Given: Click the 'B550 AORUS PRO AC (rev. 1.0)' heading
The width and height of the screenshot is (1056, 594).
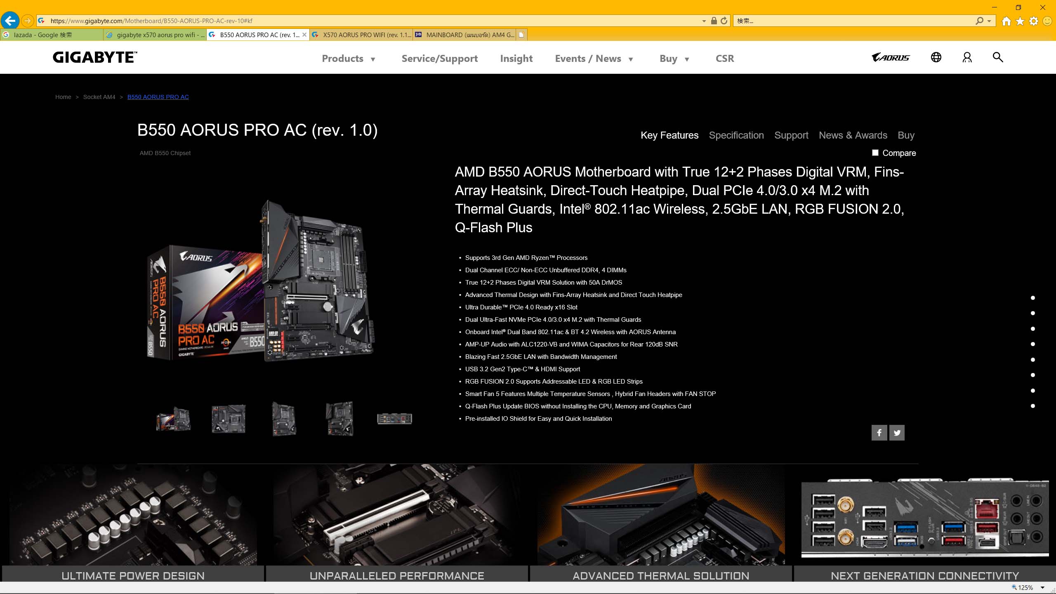Looking at the screenshot, I should point(257,130).
